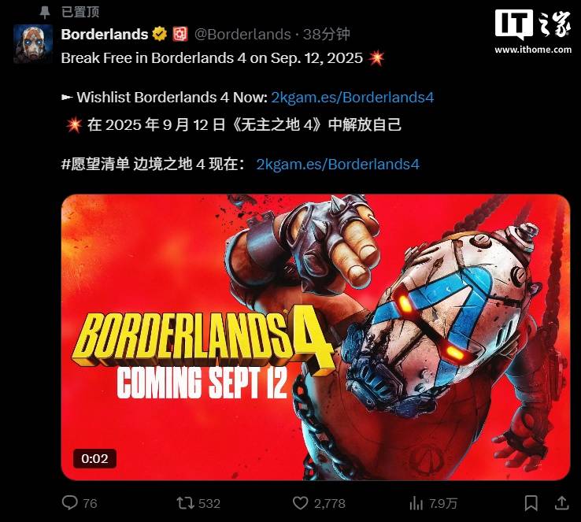Open the reply comments icon
The height and width of the screenshot is (522, 581).
coord(69,503)
